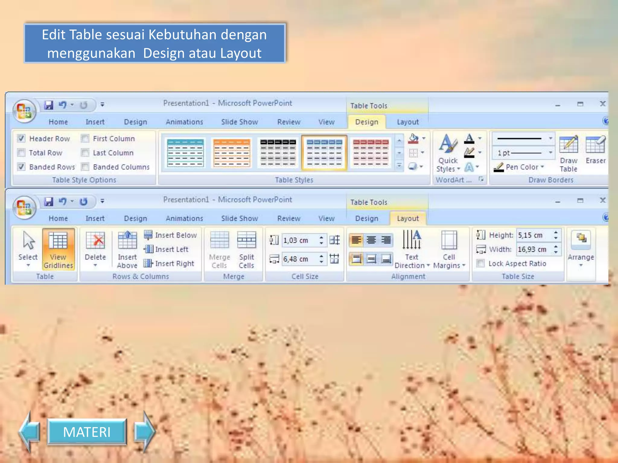
Task: Click the Distribute Columns icon
Action: pyautogui.click(x=334, y=259)
